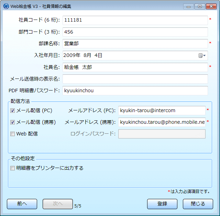Toggle the メール配信 (PC) checkbox

pyautogui.click(x=13, y=111)
